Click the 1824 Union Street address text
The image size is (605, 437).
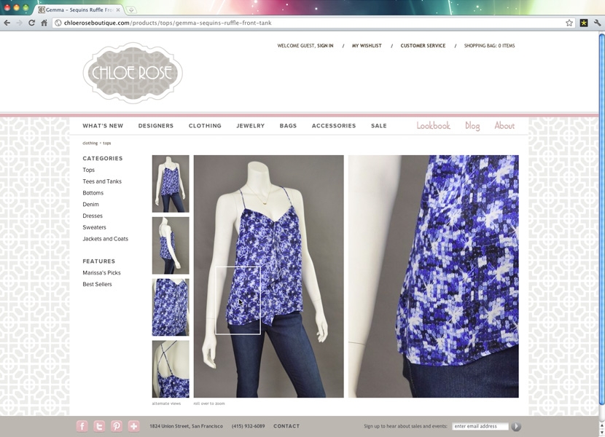186,426
